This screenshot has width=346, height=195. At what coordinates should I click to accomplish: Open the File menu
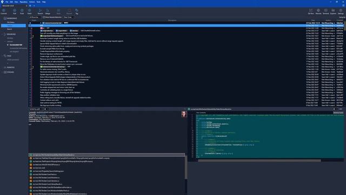[x=7, y=2]
